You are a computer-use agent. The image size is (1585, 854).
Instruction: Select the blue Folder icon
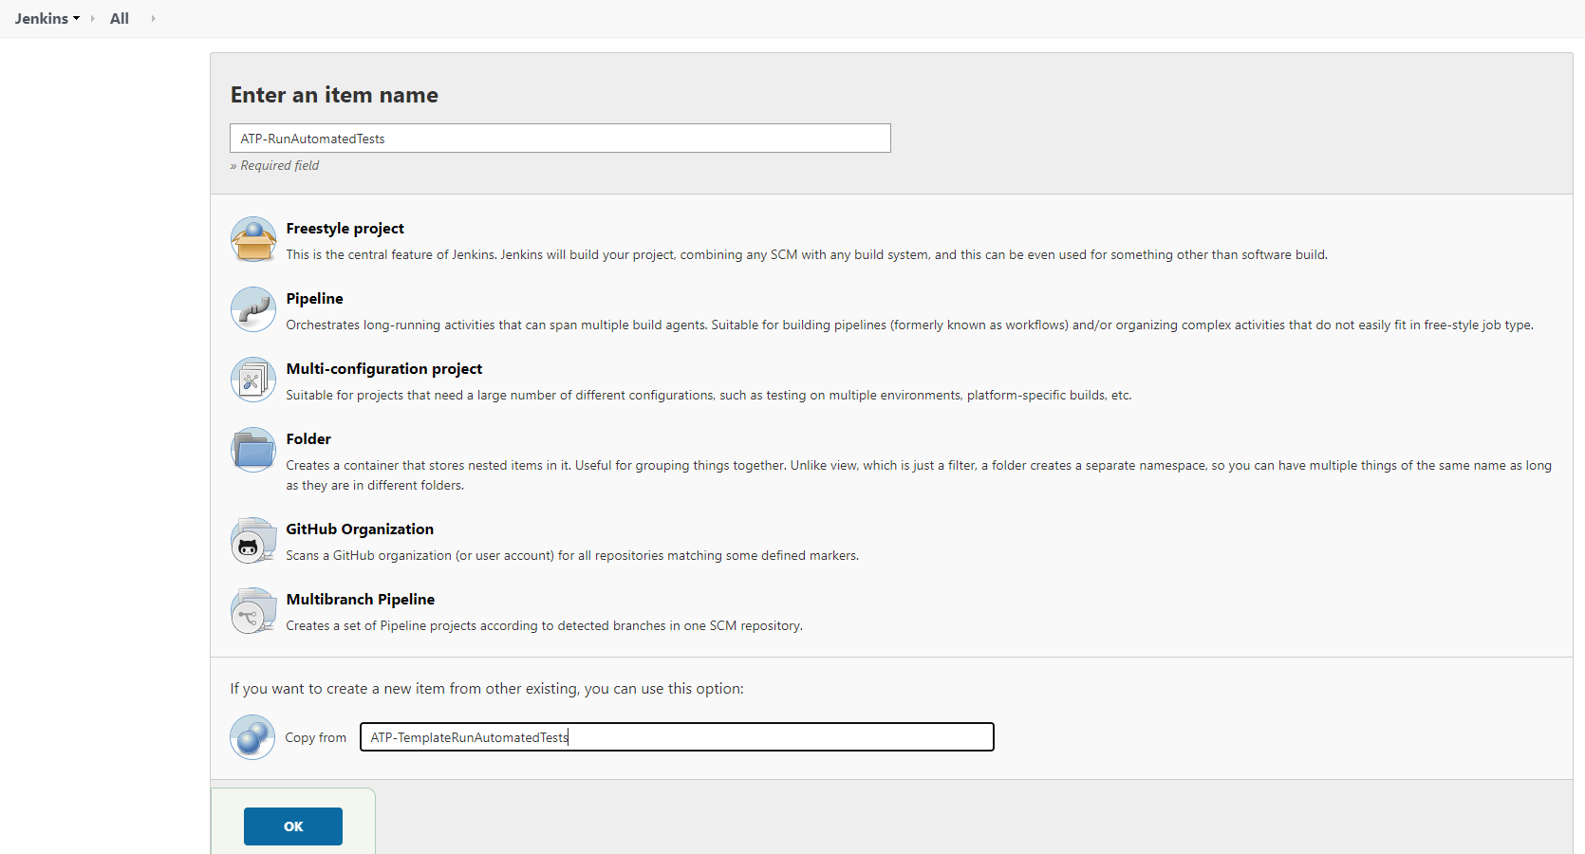pos(253,450)
